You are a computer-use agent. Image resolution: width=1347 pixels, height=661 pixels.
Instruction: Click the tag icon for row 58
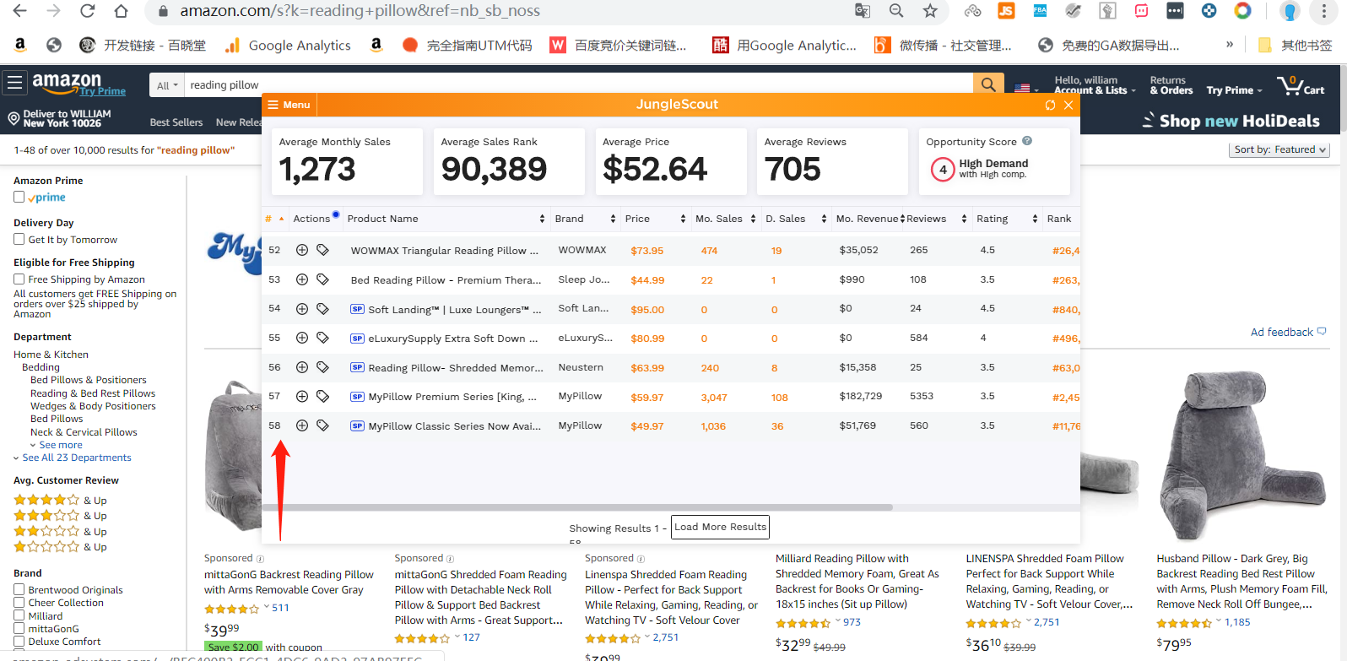tap(322, 425)
